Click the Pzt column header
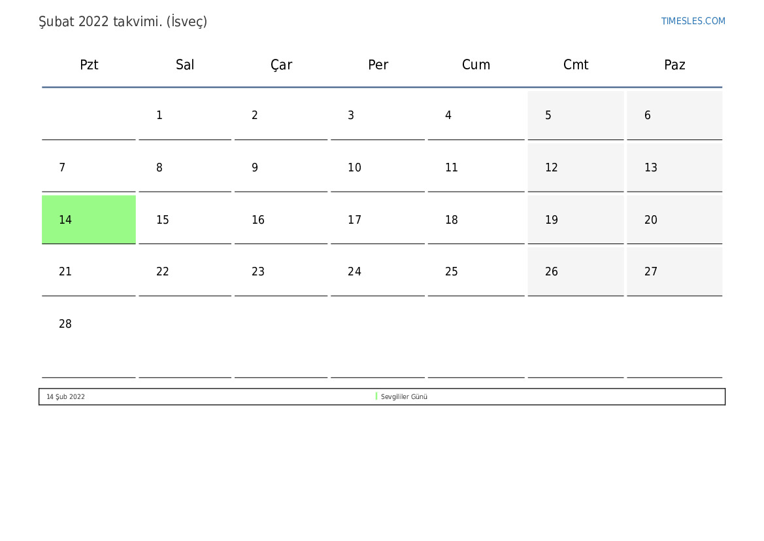This screenshot has width=764, height=541. click(89, 65)
